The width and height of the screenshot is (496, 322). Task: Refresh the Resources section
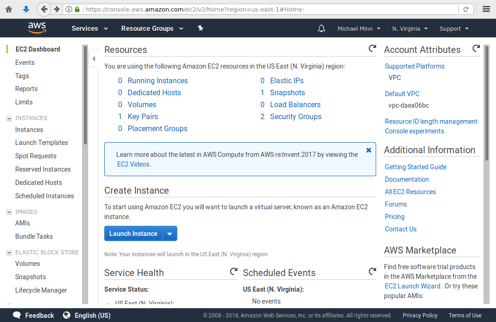pos(372,48)
